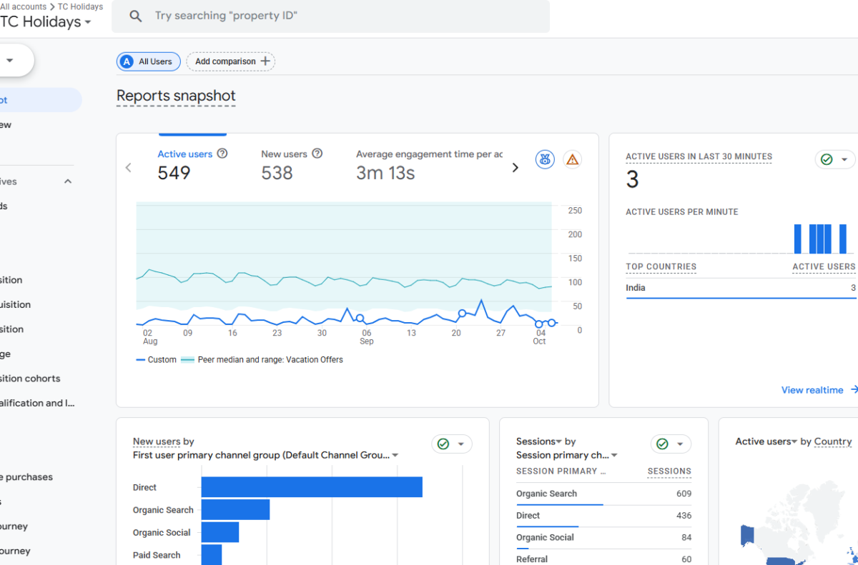Select Average engagement time metric tab

click(429, 165)
